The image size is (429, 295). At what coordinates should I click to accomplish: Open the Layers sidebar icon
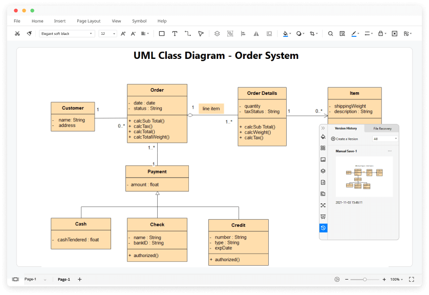[x=323, y=171]
